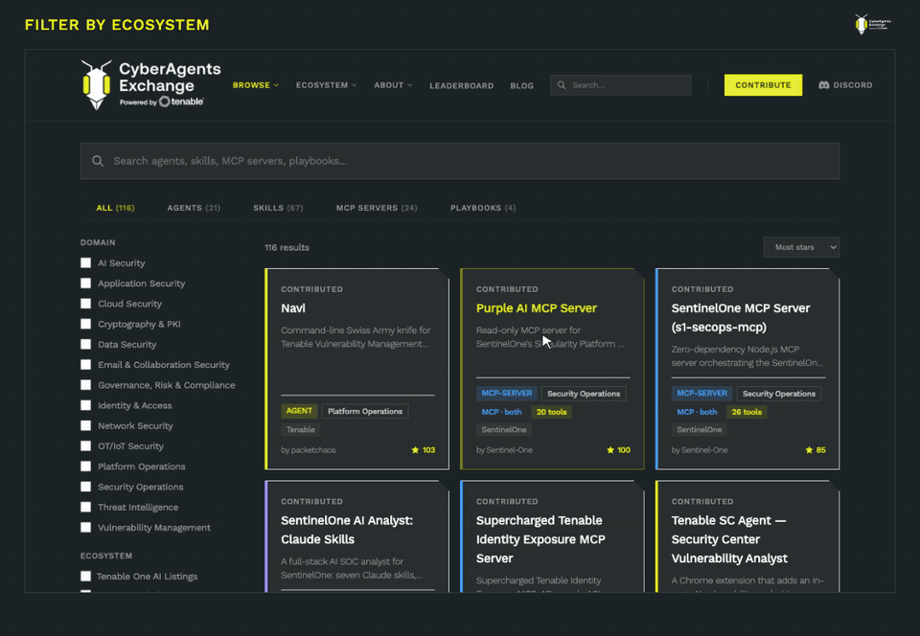Image resolution: width=920 pixels, height=636 pixels.
Task: Enable the Platform Operations checkbox
Action: point(85,466)
